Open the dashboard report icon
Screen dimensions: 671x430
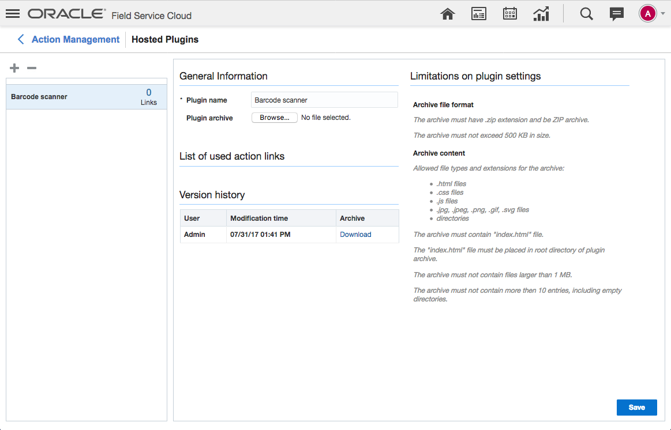point(479,14)
